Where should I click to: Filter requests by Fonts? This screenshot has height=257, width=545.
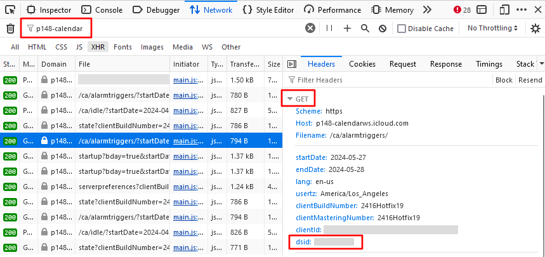click(122, 47)
